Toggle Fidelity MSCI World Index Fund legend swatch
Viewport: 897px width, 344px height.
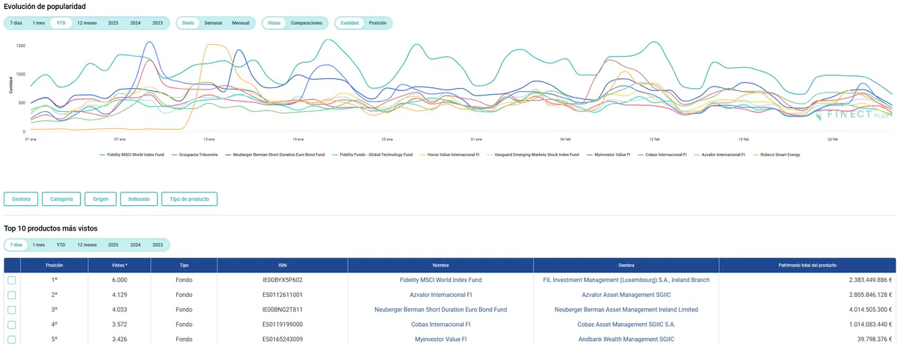[x=102, y=154]
